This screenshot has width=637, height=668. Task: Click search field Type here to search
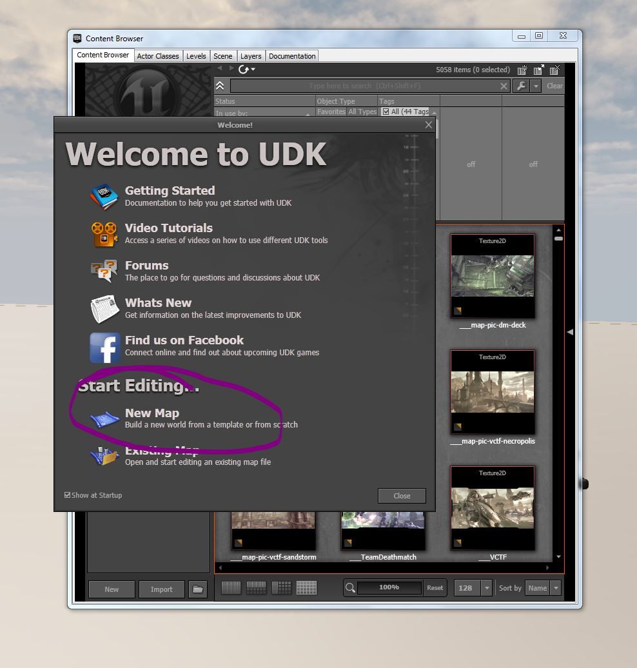365,86
